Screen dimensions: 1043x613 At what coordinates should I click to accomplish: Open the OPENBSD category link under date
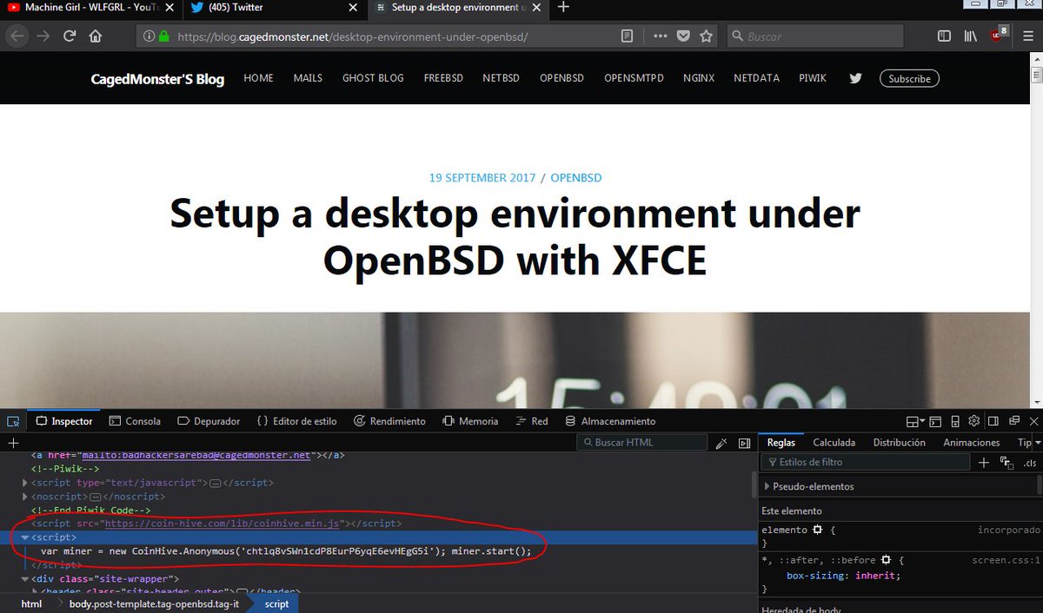(575, 178)
